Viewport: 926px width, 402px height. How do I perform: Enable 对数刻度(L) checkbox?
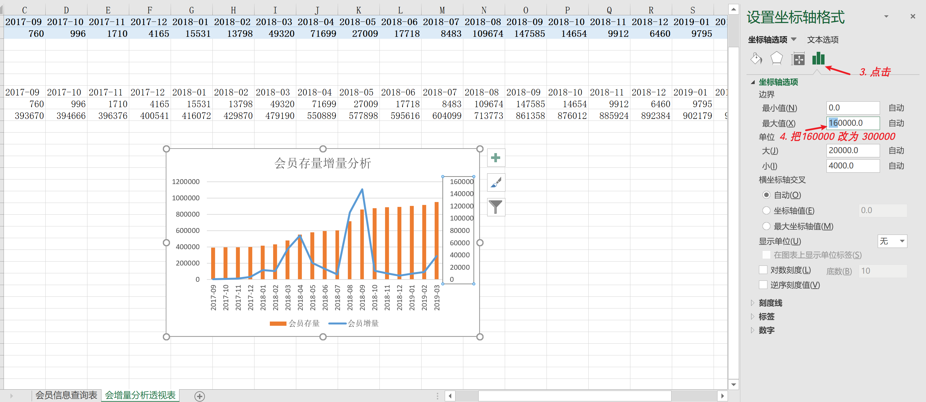point(763,270)
